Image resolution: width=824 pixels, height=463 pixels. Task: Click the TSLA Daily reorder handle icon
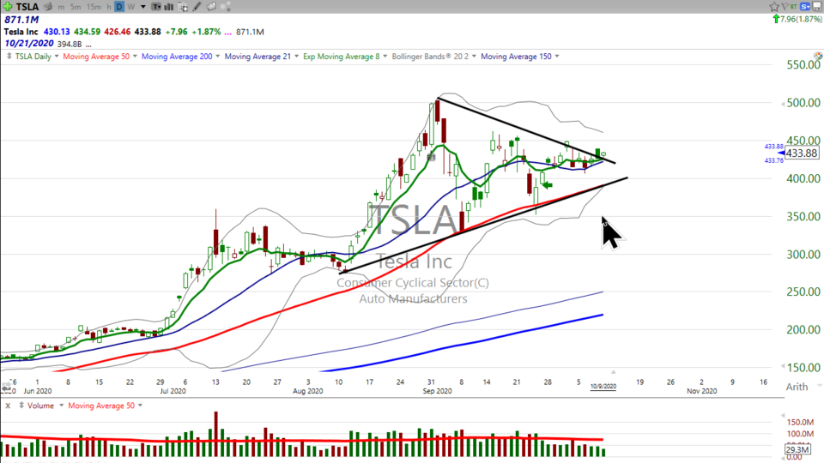9,57
